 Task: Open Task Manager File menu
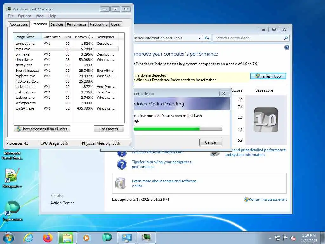point(11,16)
